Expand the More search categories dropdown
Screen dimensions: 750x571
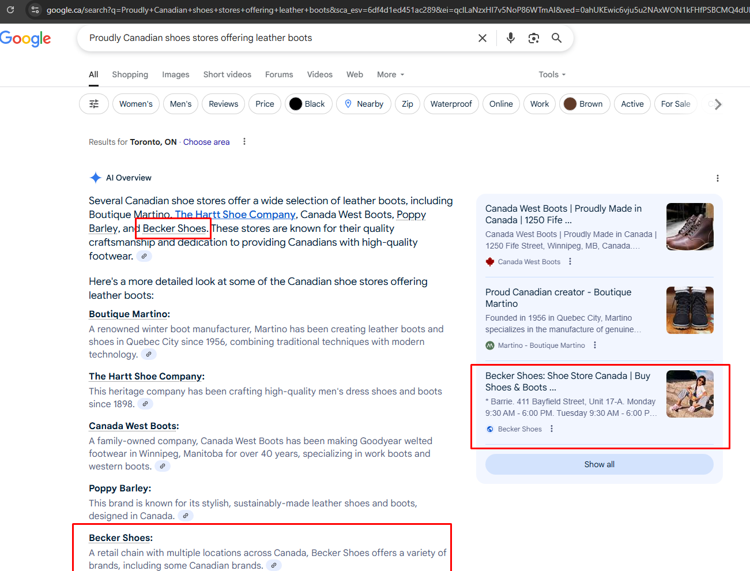coord(390,74)
